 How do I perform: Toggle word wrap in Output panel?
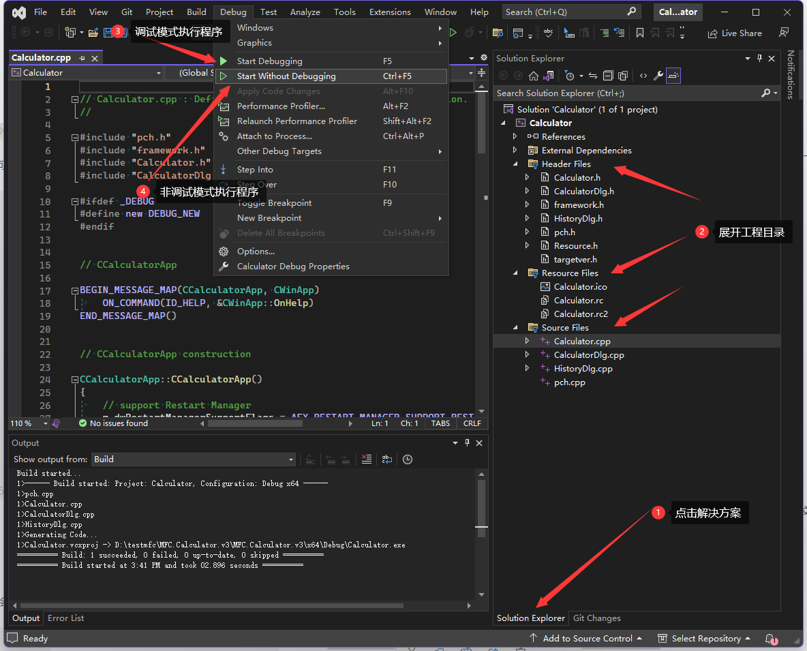[386, 459]
